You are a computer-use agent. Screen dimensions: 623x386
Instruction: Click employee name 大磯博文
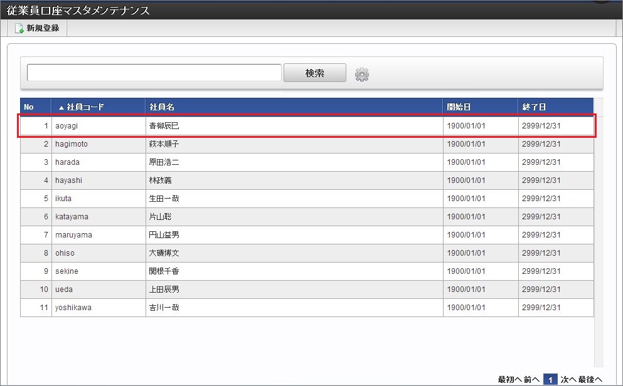pyautogui.click(x=164, y=253)
